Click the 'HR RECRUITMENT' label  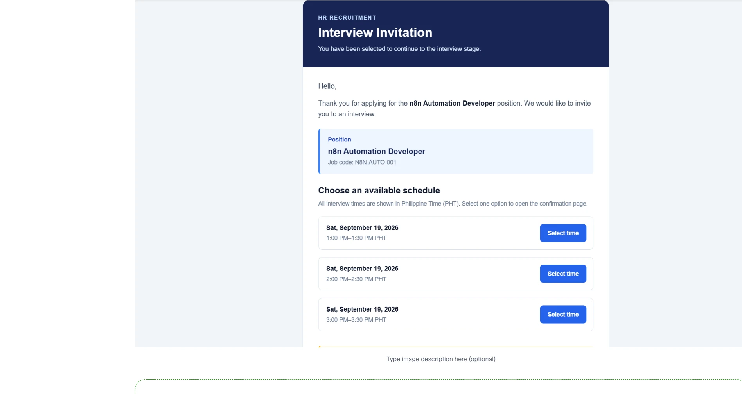coord(347,18)
